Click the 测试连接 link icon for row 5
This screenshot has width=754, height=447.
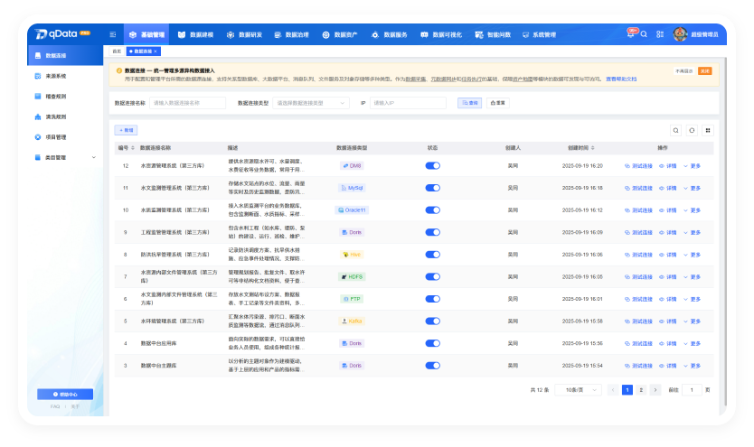pos(627,321)
